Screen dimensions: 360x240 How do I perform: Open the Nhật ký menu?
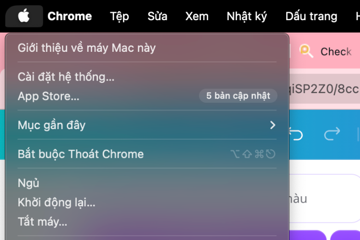(x=247, y=16)
